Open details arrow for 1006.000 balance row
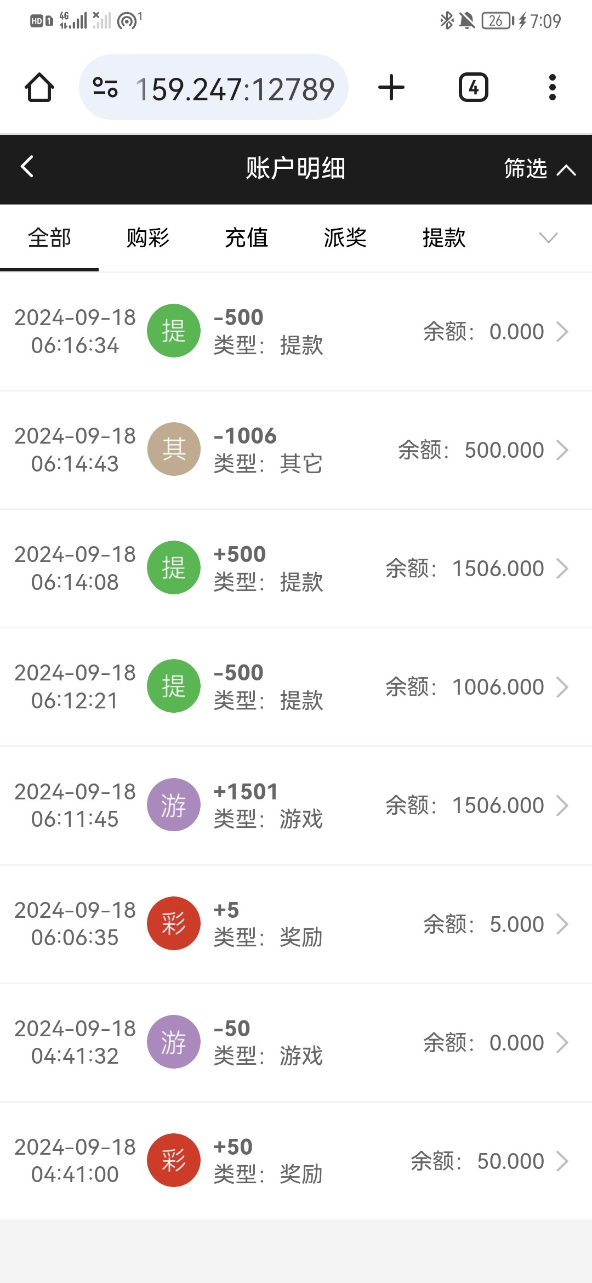The height and width of the screenshot is (1283, 592). click(562, 687)
